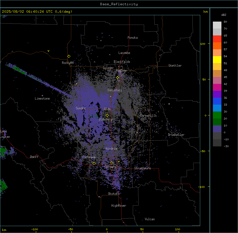Click the Blackfalds label
Viewport: 238px width, 233px height.
pos(122,62)
